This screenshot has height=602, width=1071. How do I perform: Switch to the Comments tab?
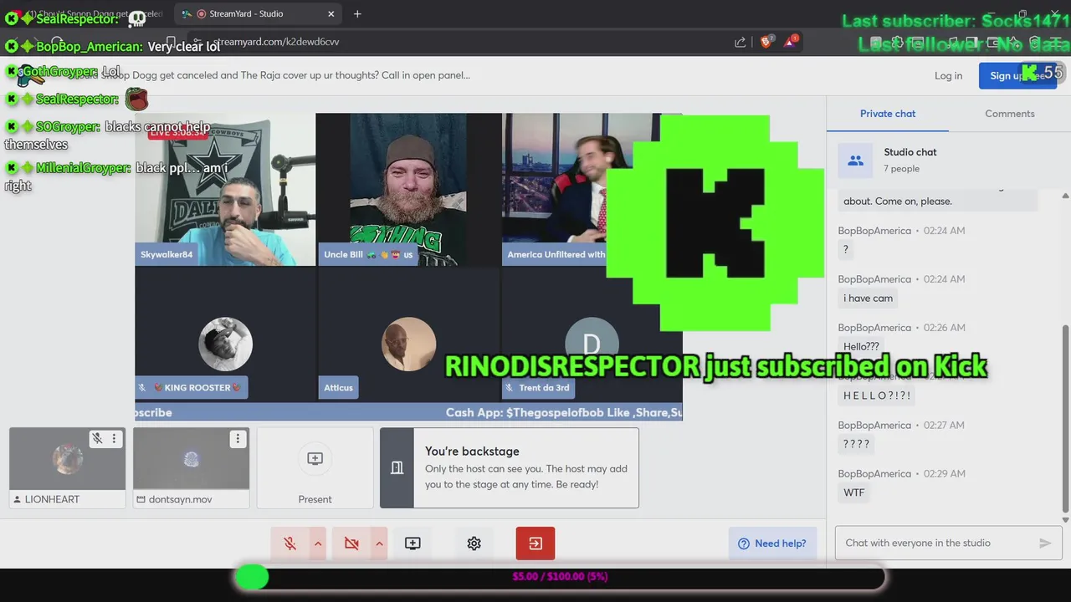[1009, 114]
